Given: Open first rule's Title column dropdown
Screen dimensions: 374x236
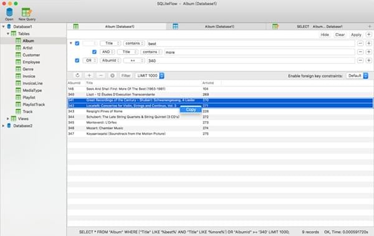Looking at the screenshot, I should click(x=110, y=43).
